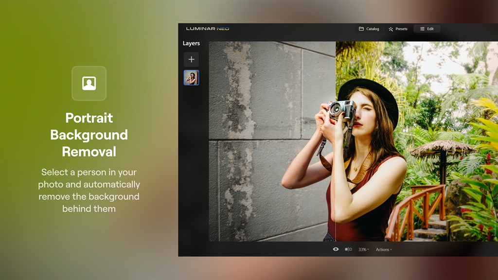Switch to the Presets tab
Screen dimensions: 498x280
click(x=398, y=29)
